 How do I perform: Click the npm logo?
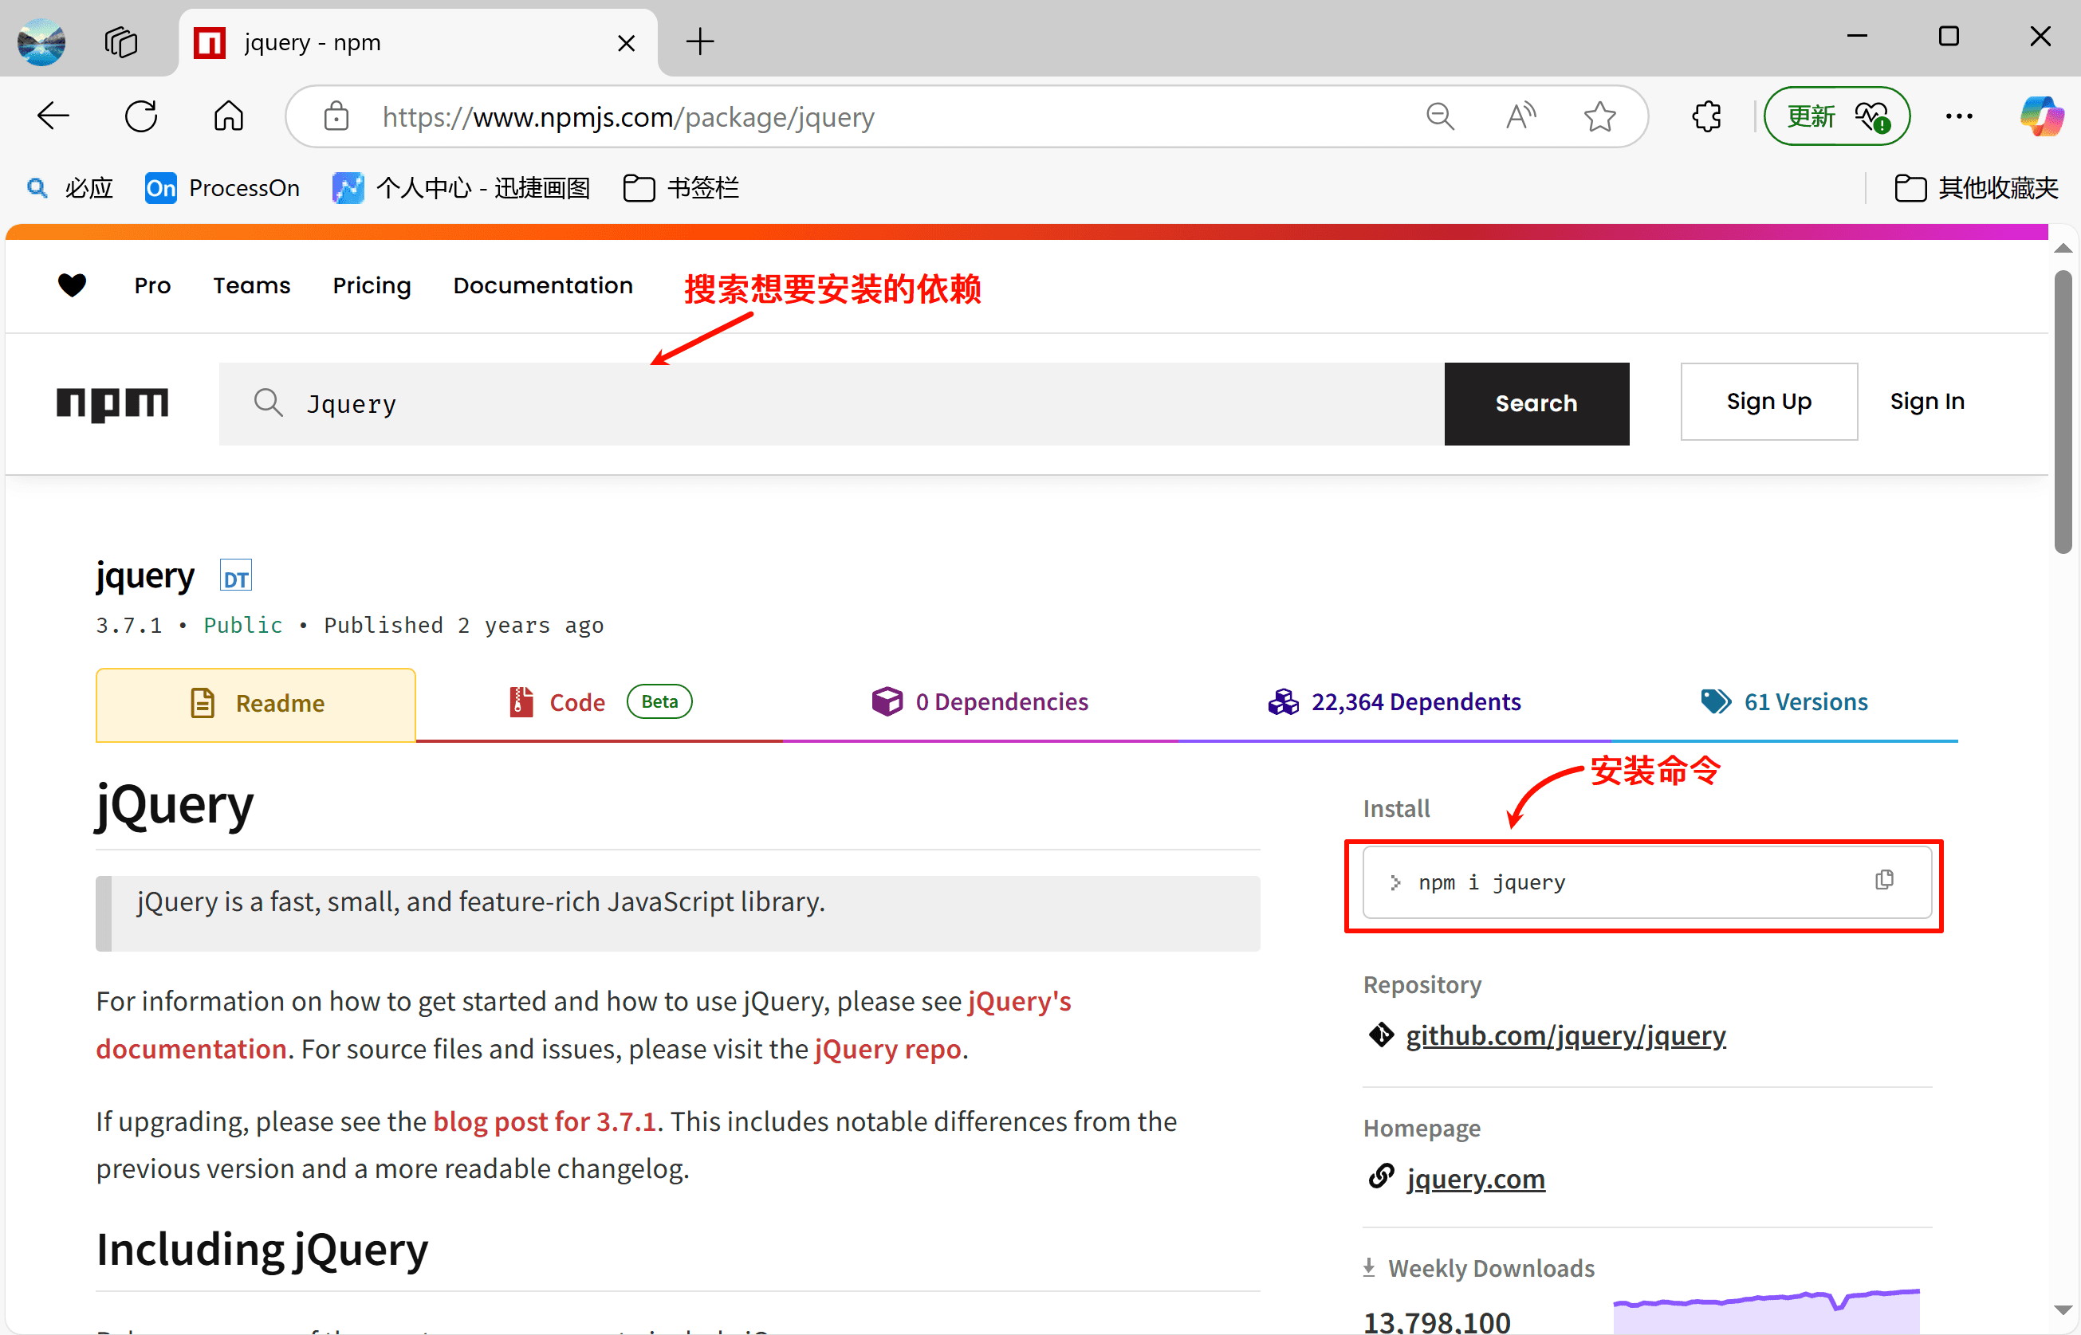point(112,403)
